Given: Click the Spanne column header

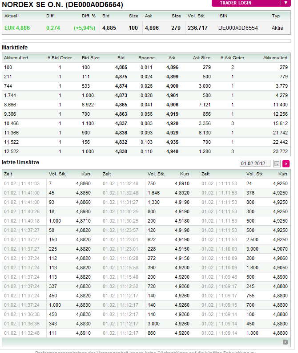Looking at the screenshot, I should coord(146,57).
